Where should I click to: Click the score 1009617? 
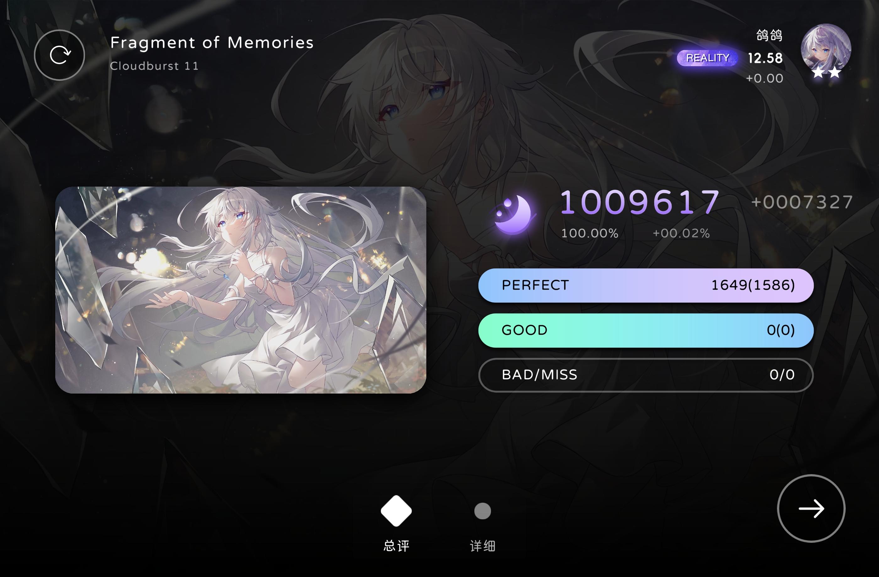pyautogui.click(x=640, y=202)
